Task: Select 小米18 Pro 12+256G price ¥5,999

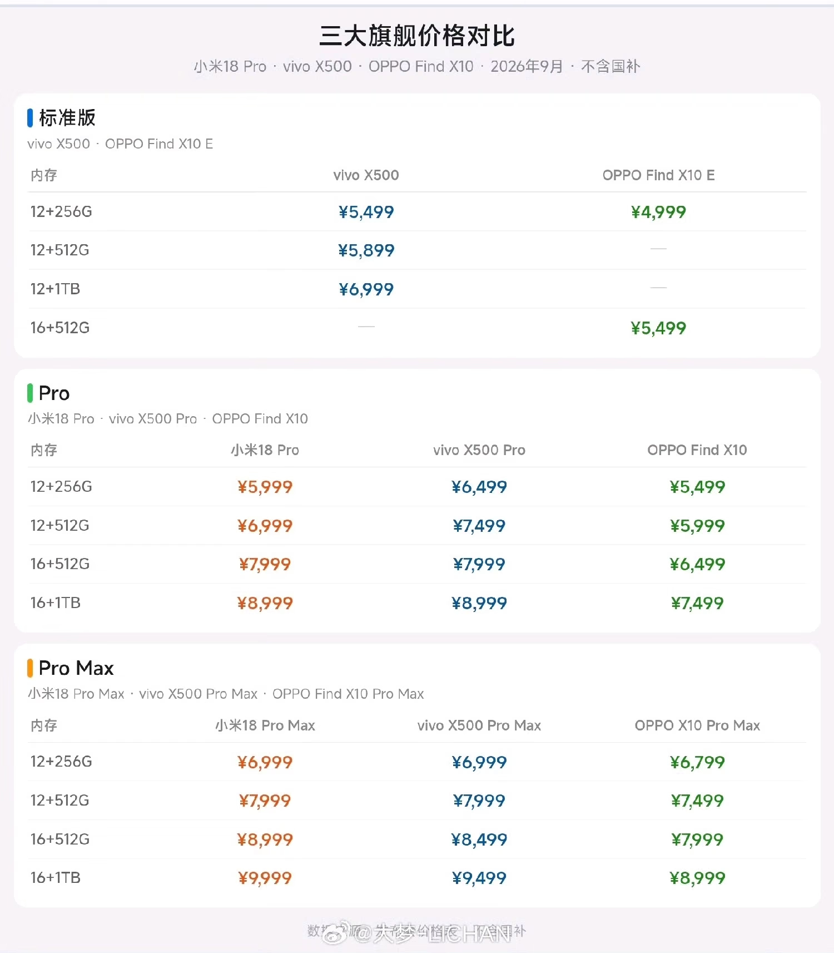Action: coord(265,487)
